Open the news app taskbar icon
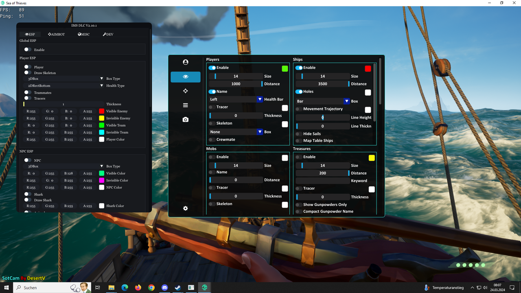This screenshot has width=521, height=293. click(x=191, y=288)
